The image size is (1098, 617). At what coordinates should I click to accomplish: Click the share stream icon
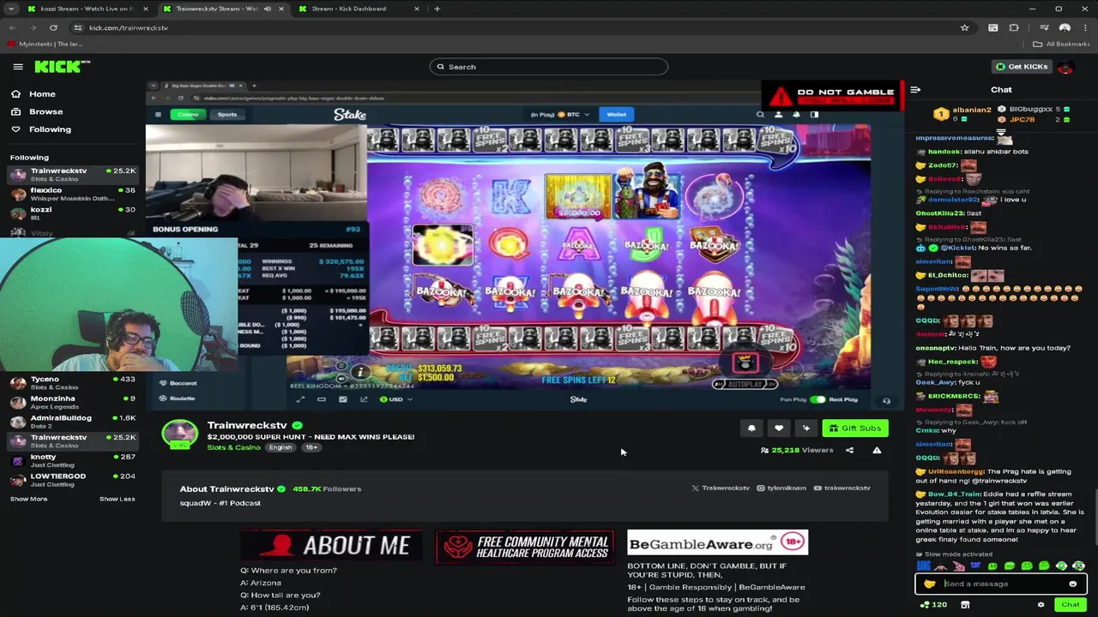click(849, 450)
